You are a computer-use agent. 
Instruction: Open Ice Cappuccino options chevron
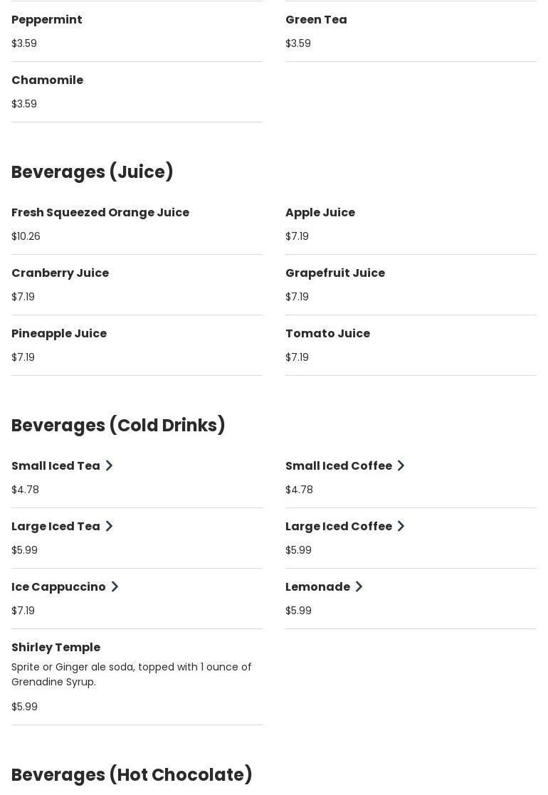click(115, 586)
